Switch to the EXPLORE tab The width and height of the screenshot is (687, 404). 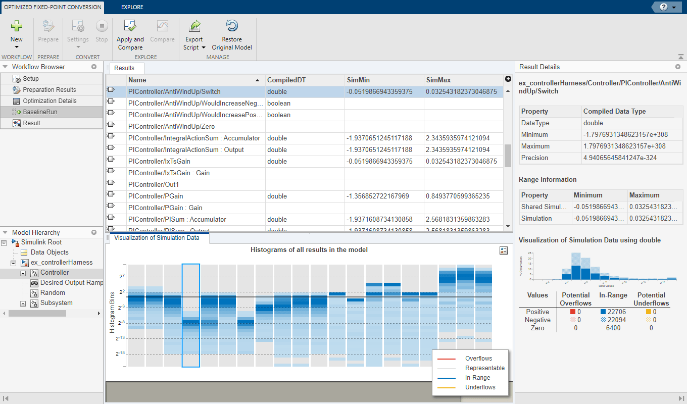132,7
